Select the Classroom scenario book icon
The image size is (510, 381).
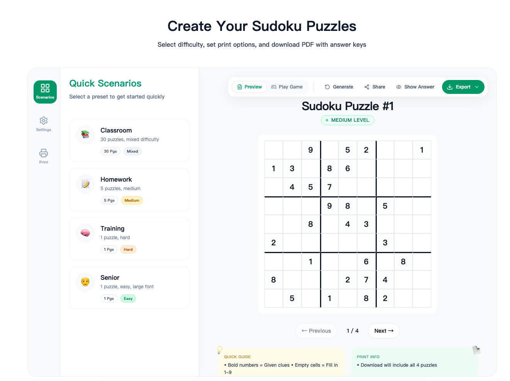point(85,134)
